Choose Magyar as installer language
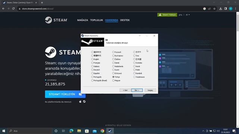Viewport: 239px width, 134px height. coord(113,80)
